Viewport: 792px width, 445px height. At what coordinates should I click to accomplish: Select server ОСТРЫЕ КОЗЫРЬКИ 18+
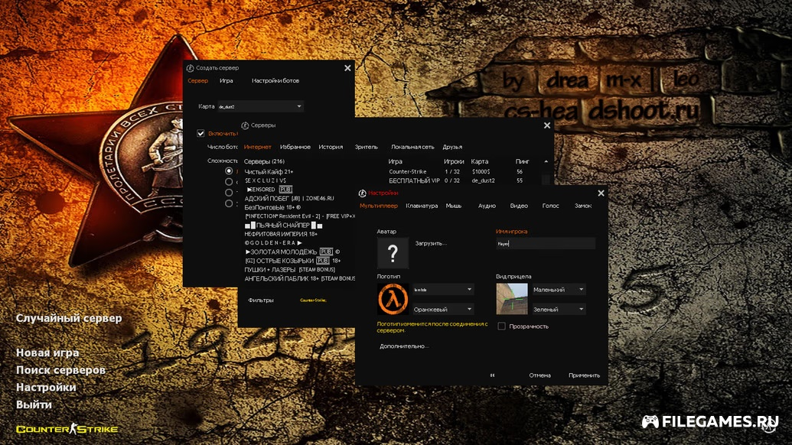[293, 261]
